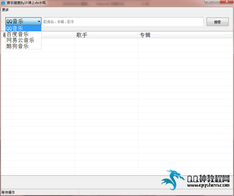Choose 百度音乐 from the dropdown list

click(x=23, y=34)
